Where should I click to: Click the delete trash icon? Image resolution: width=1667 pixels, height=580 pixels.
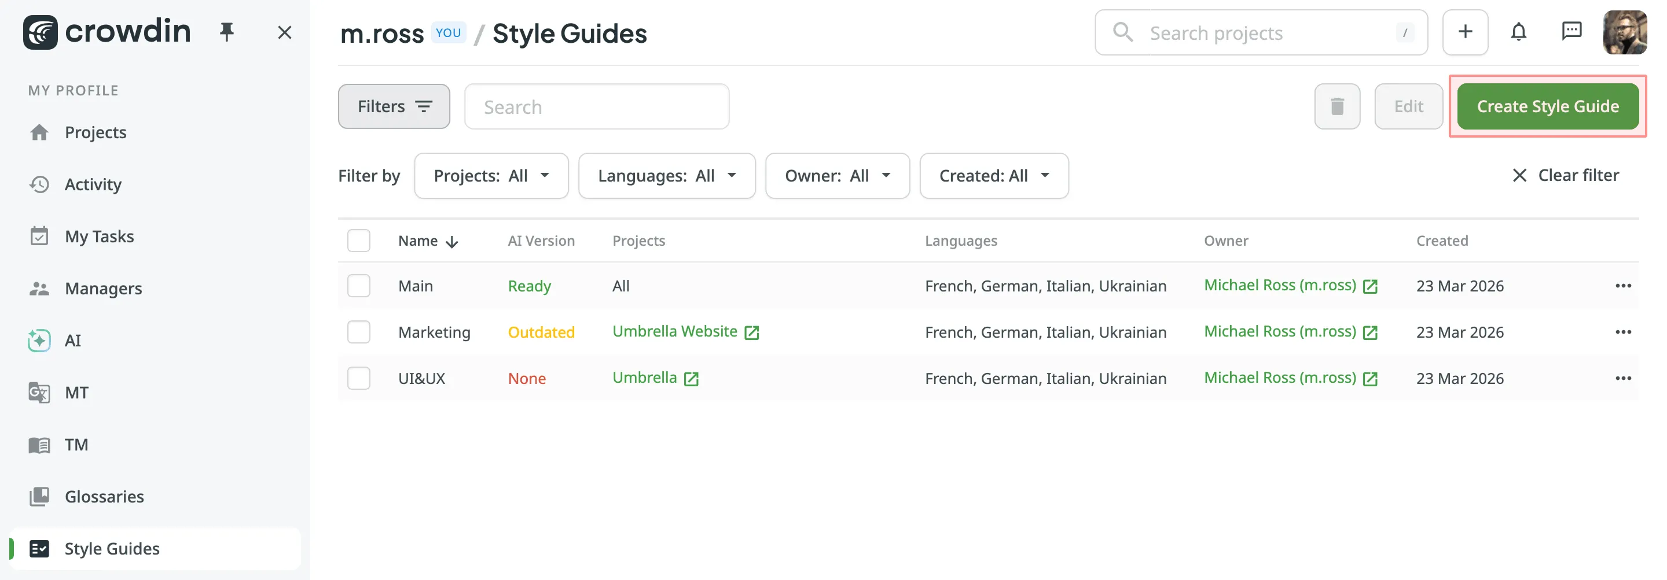[1337, 106]
